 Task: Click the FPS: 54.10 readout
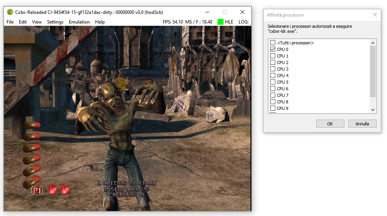[x=173, y=22]
